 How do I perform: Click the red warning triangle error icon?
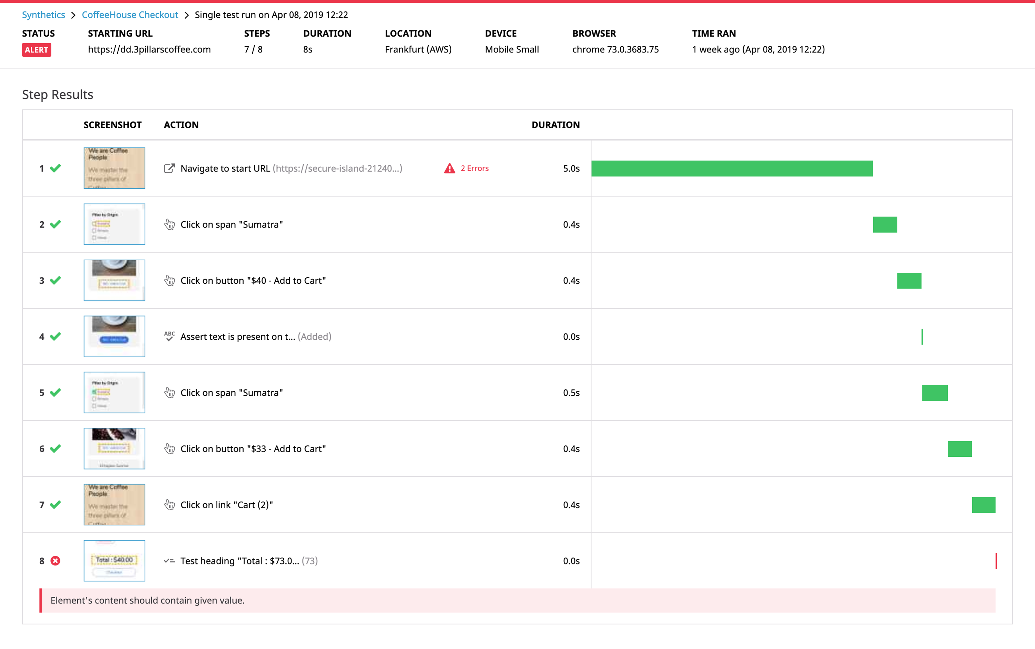click(449, 168)
